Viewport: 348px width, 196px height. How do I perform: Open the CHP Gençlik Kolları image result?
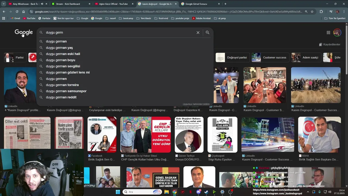(x=145, y=135)
